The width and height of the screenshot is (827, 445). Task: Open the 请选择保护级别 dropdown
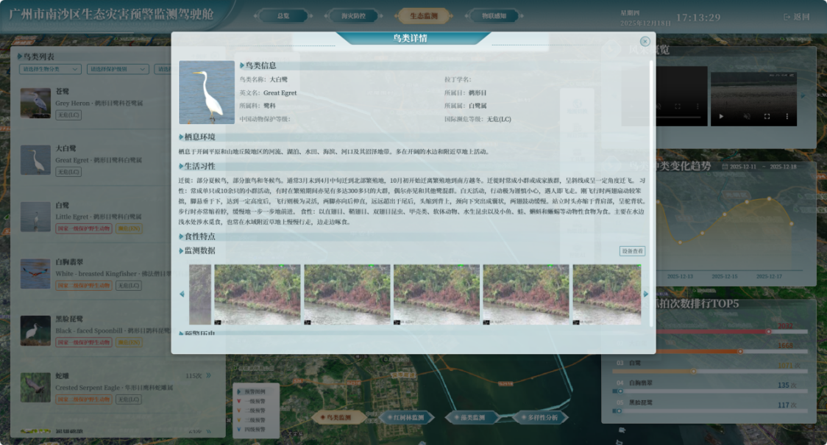point(117,69)
